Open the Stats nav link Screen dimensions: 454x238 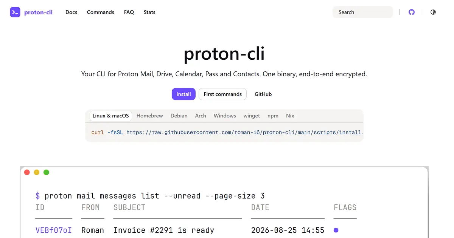(x=149, y=12)
